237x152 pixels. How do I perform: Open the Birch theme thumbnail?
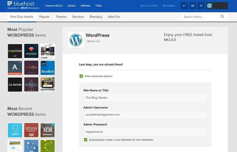(x=31, y=84)
